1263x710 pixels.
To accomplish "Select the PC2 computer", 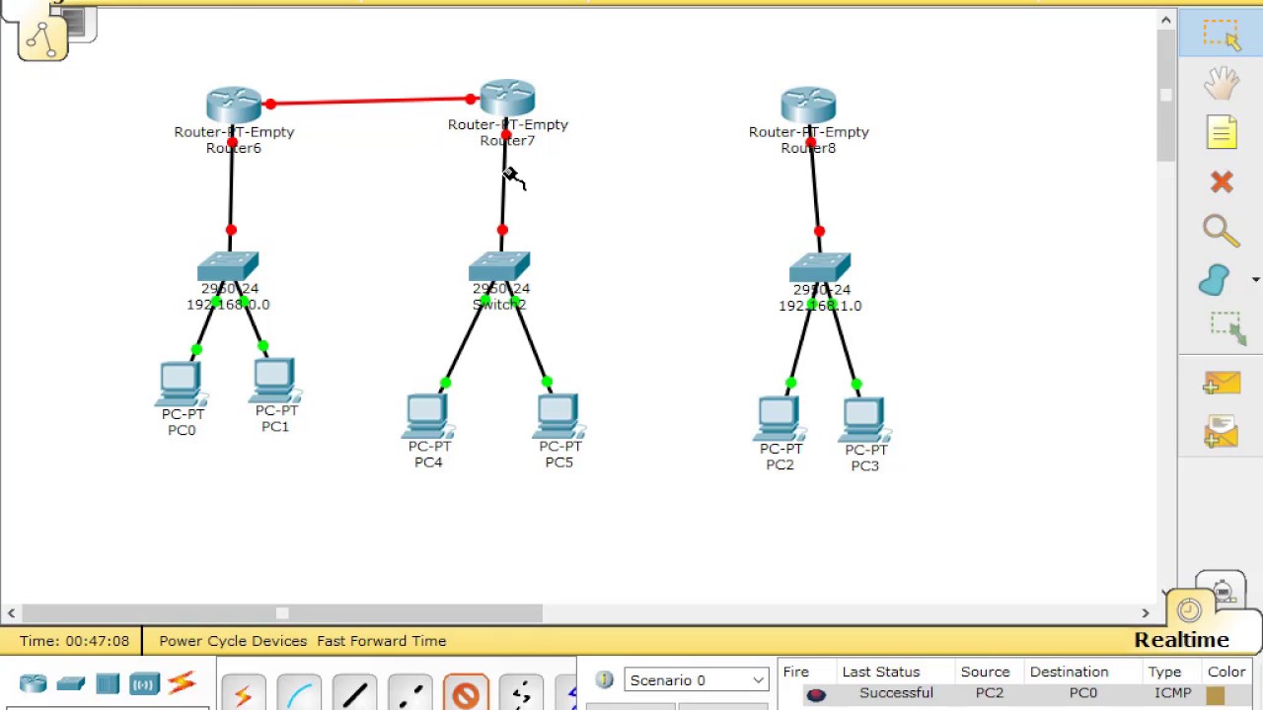I will click(780, 420).
